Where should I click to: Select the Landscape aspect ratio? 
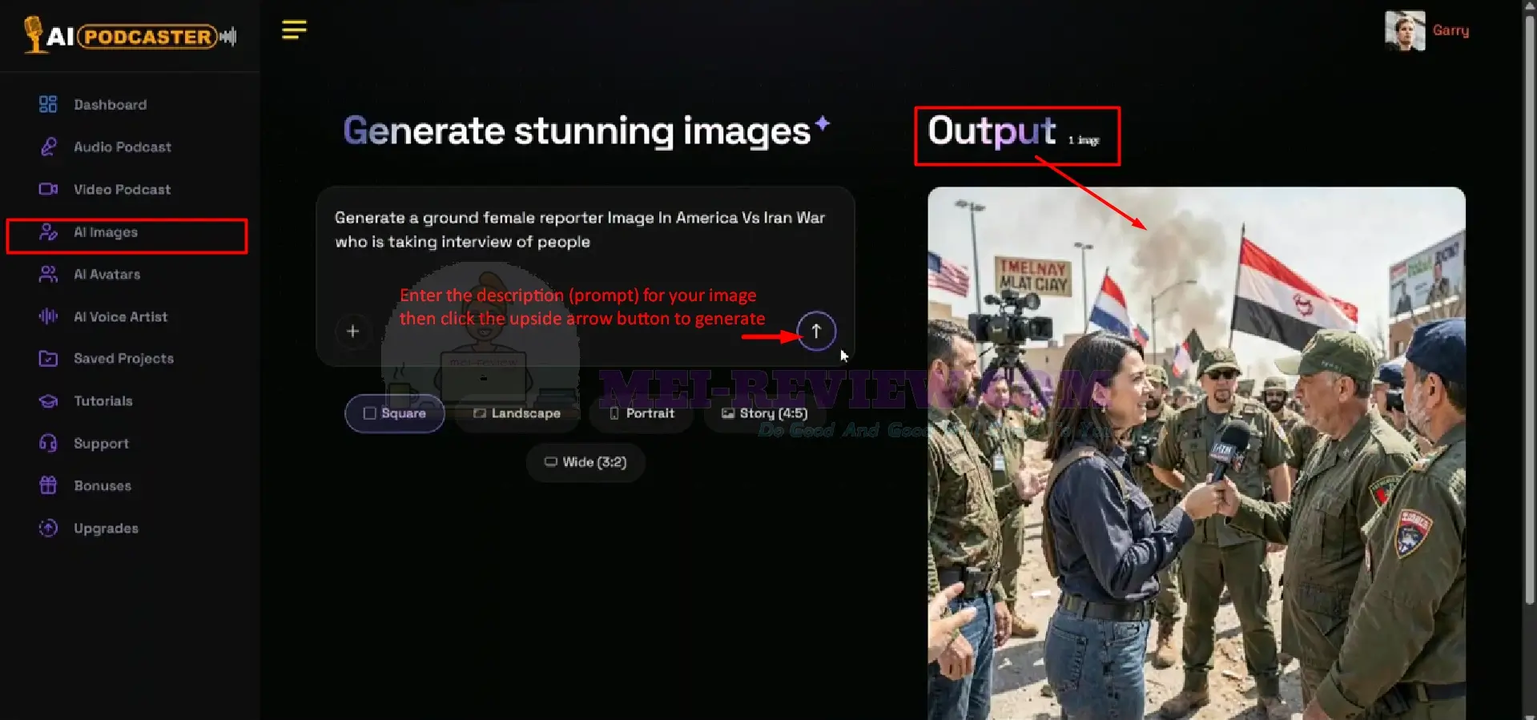tap(517, 413)
